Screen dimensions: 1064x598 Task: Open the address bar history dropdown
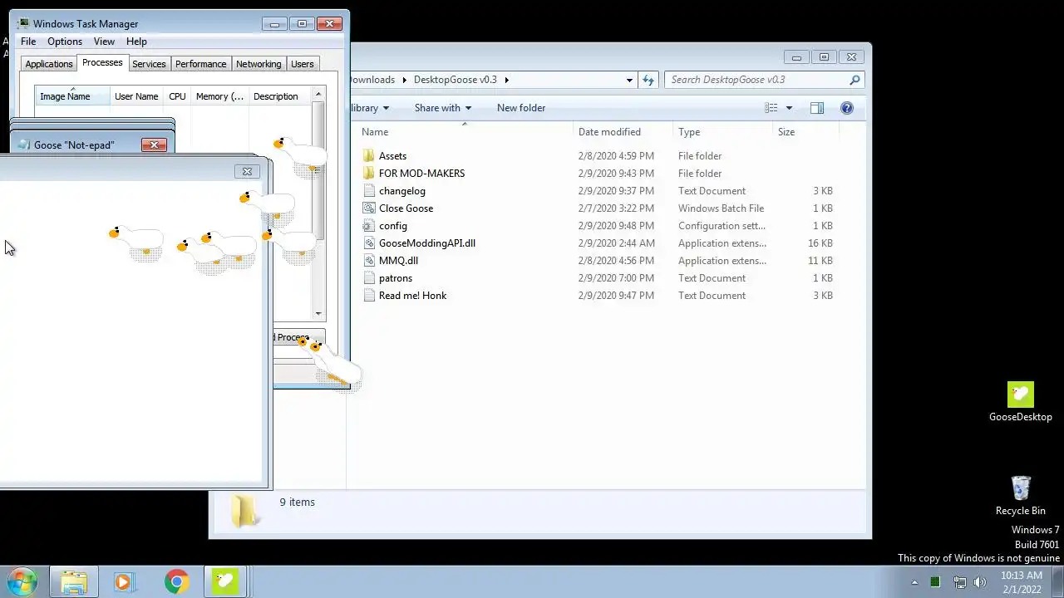[629, 80]
